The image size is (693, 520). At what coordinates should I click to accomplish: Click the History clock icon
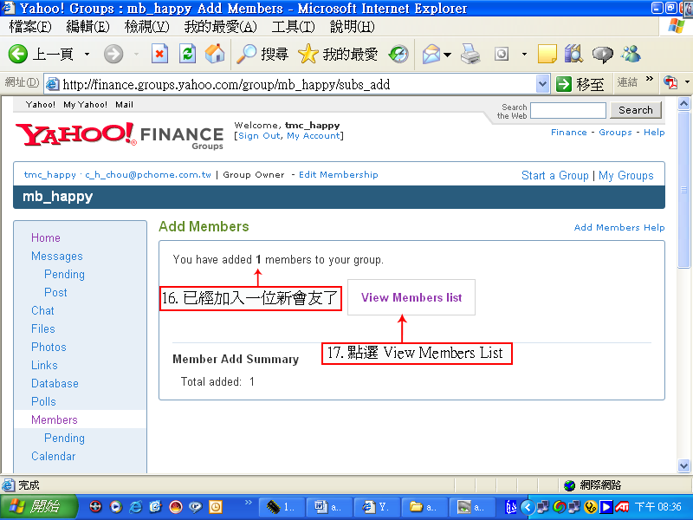pyautogui.click(x=398, y=54)
